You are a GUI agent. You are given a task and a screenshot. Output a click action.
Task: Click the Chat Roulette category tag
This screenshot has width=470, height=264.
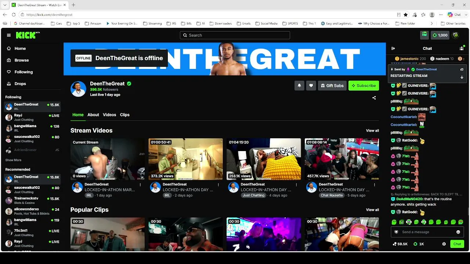pos(332,195)
